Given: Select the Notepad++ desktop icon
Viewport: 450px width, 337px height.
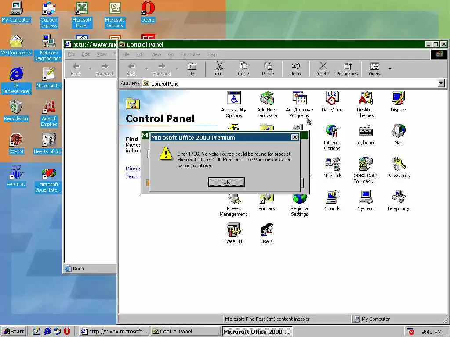Looking at the screenshot, I should (x=49, y=78).
